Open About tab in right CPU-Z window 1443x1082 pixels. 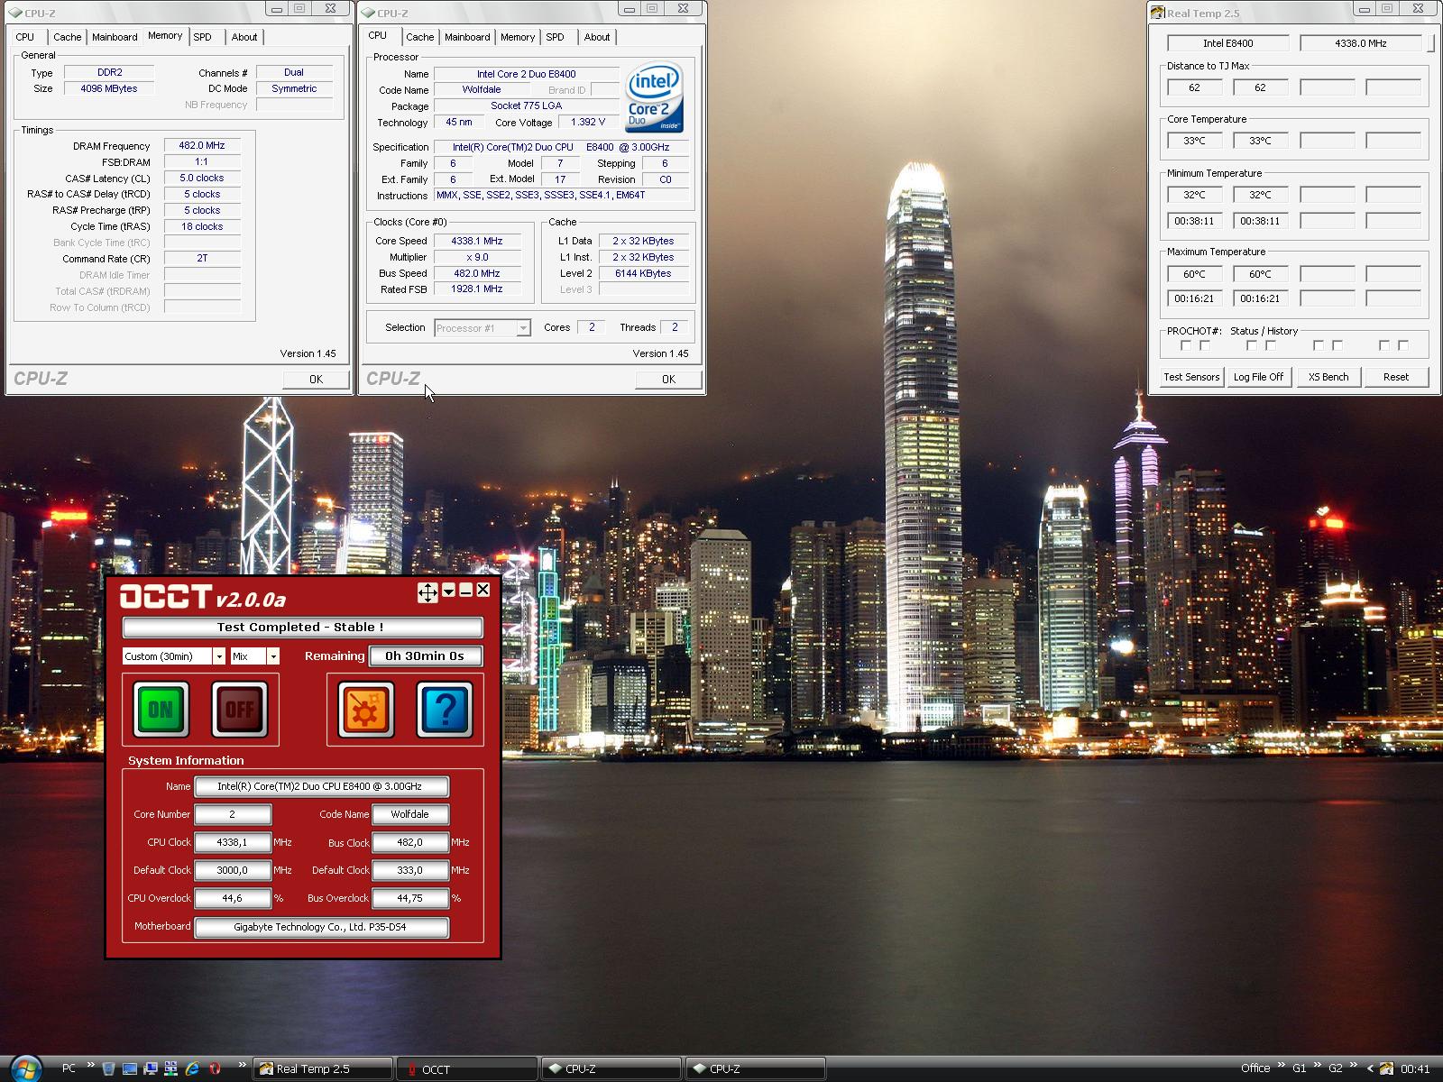[x=597, y=37]
